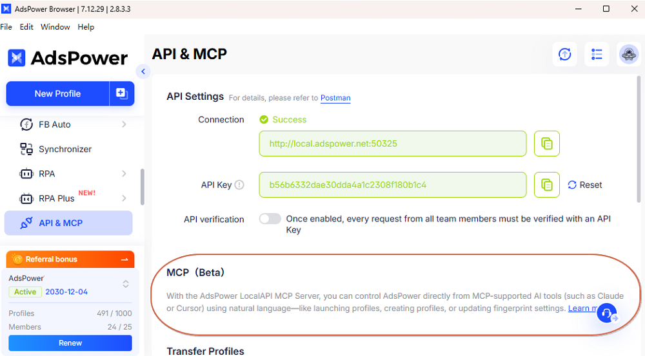
Task: Open the task list icon in header
Action: tap(597, 54)
